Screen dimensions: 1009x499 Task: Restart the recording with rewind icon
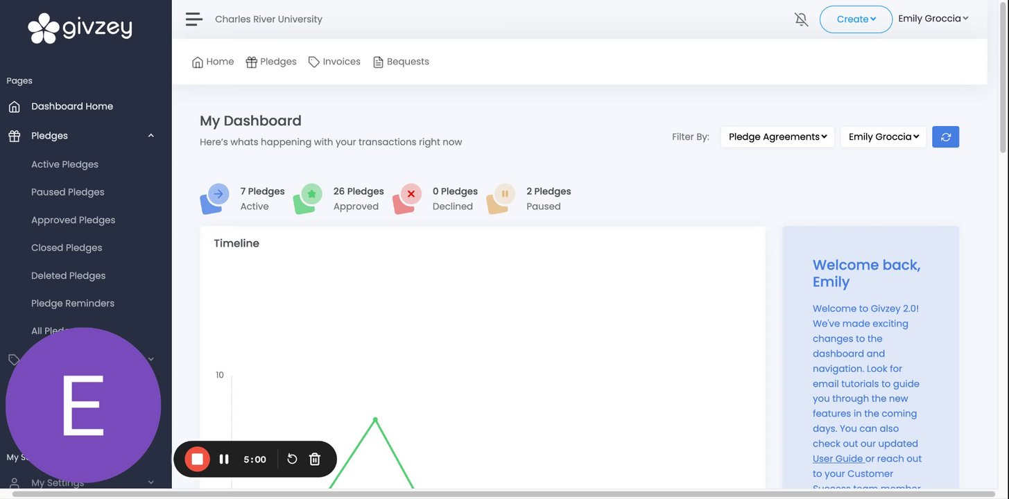(292, 459)
